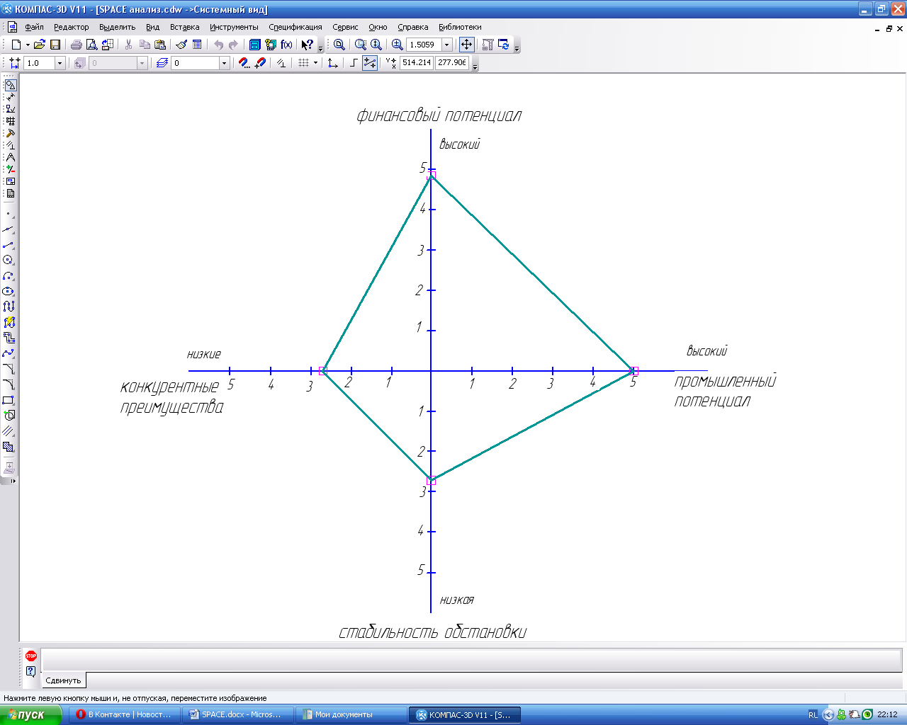This screenshot has height=725, width=907.
Task: Open the Вставка menu
Action: tap(185, 27)
